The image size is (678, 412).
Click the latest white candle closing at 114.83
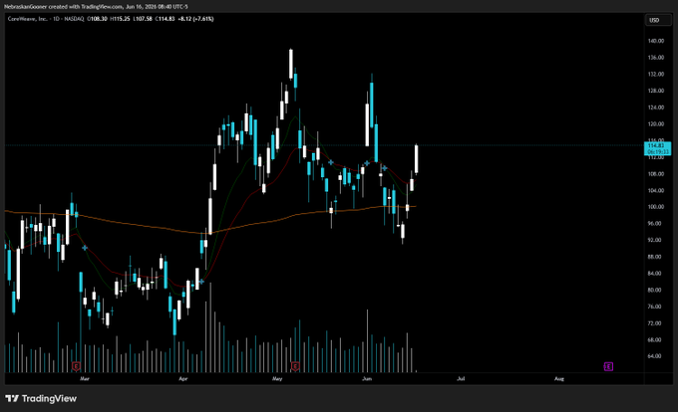click(417, 159)
